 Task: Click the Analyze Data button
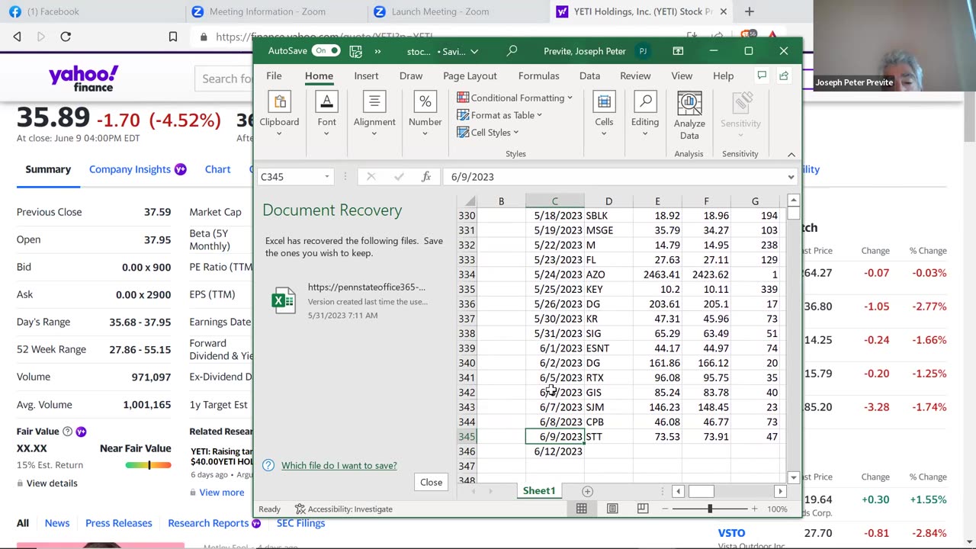click(689, 116)
